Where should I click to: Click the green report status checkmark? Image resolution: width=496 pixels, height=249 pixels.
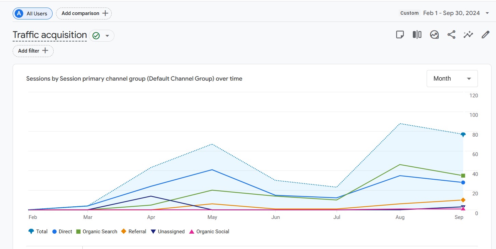[96, 36]
